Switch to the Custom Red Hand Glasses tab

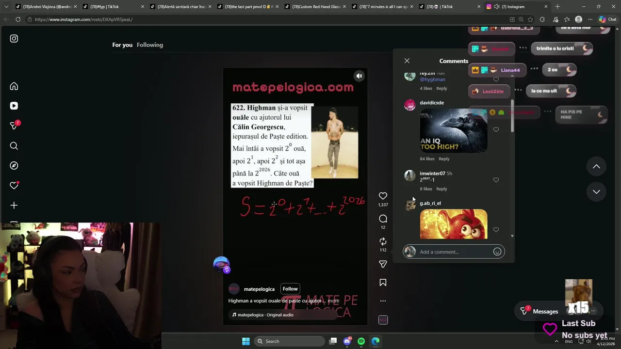[314, 7]
